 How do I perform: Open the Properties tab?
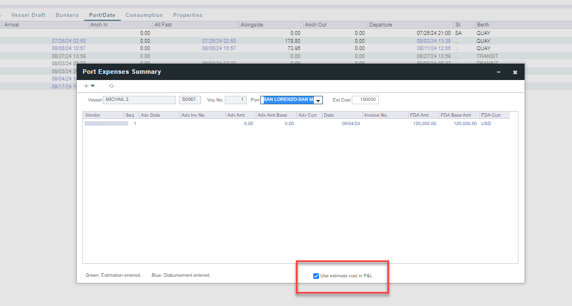point(187,15)
